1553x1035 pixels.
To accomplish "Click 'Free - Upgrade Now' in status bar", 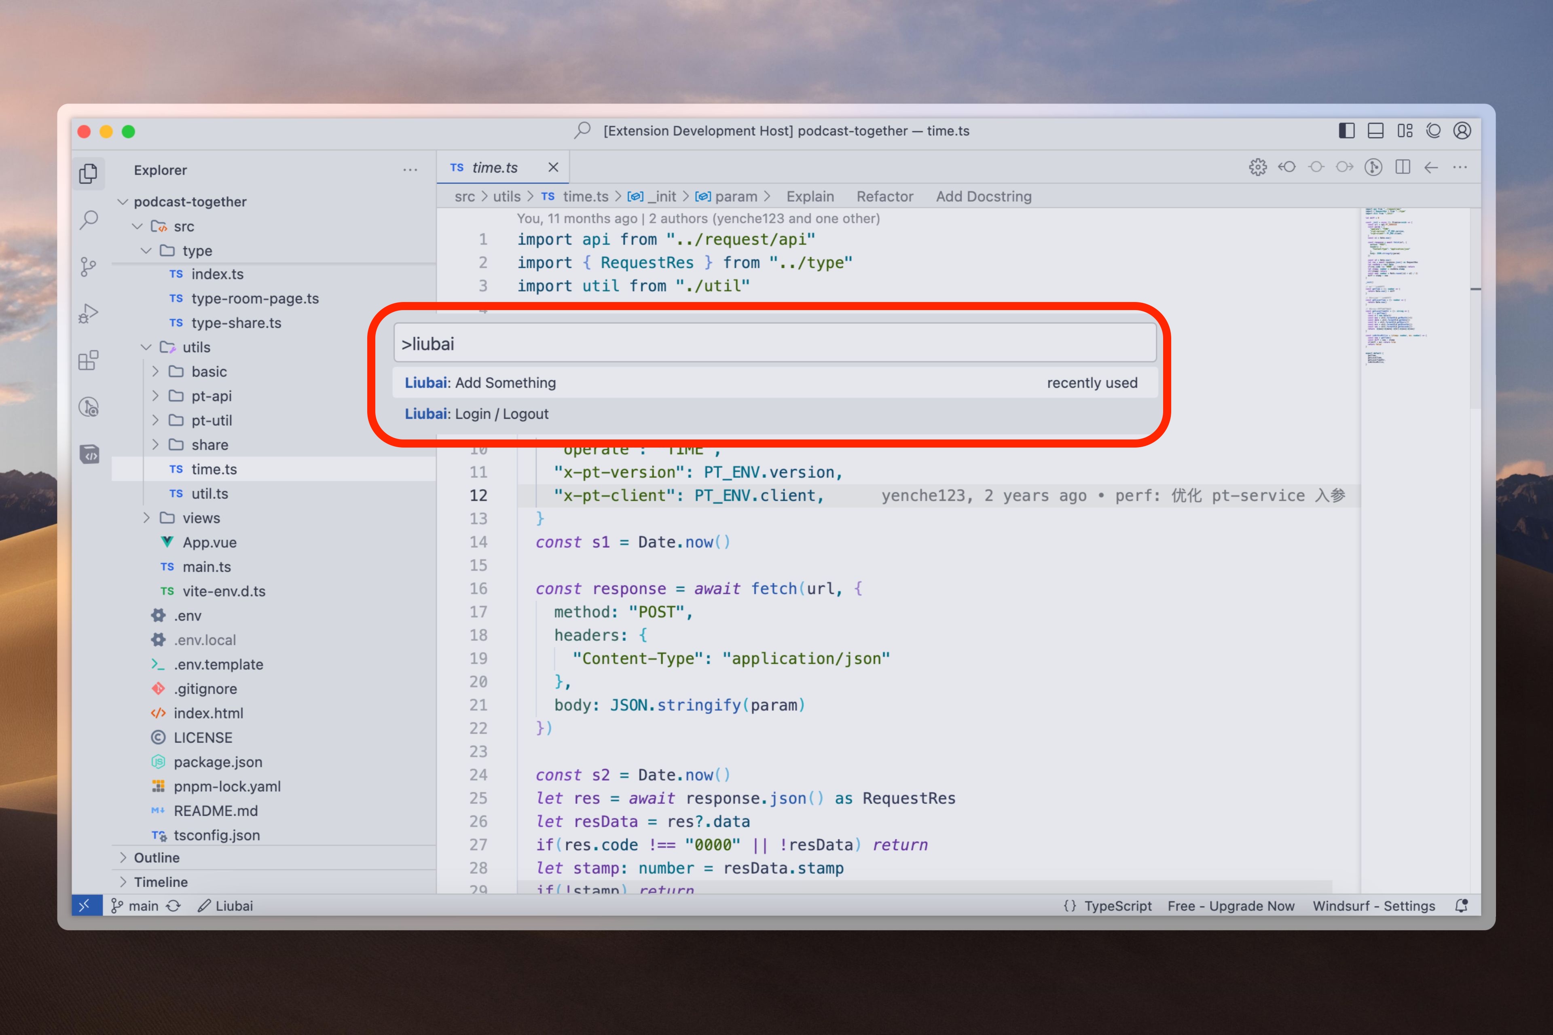I will [1231, 906].
